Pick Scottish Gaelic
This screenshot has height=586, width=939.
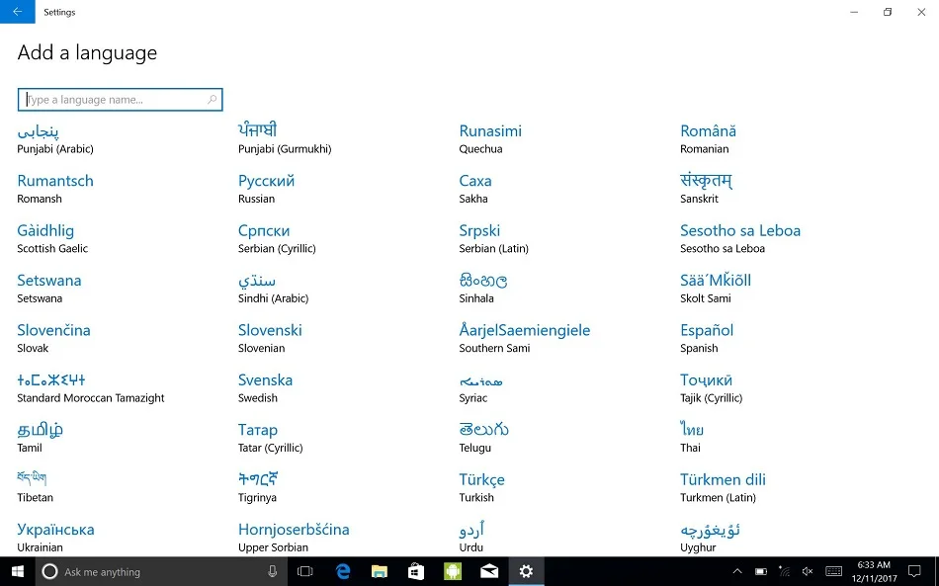coord(52,238)
